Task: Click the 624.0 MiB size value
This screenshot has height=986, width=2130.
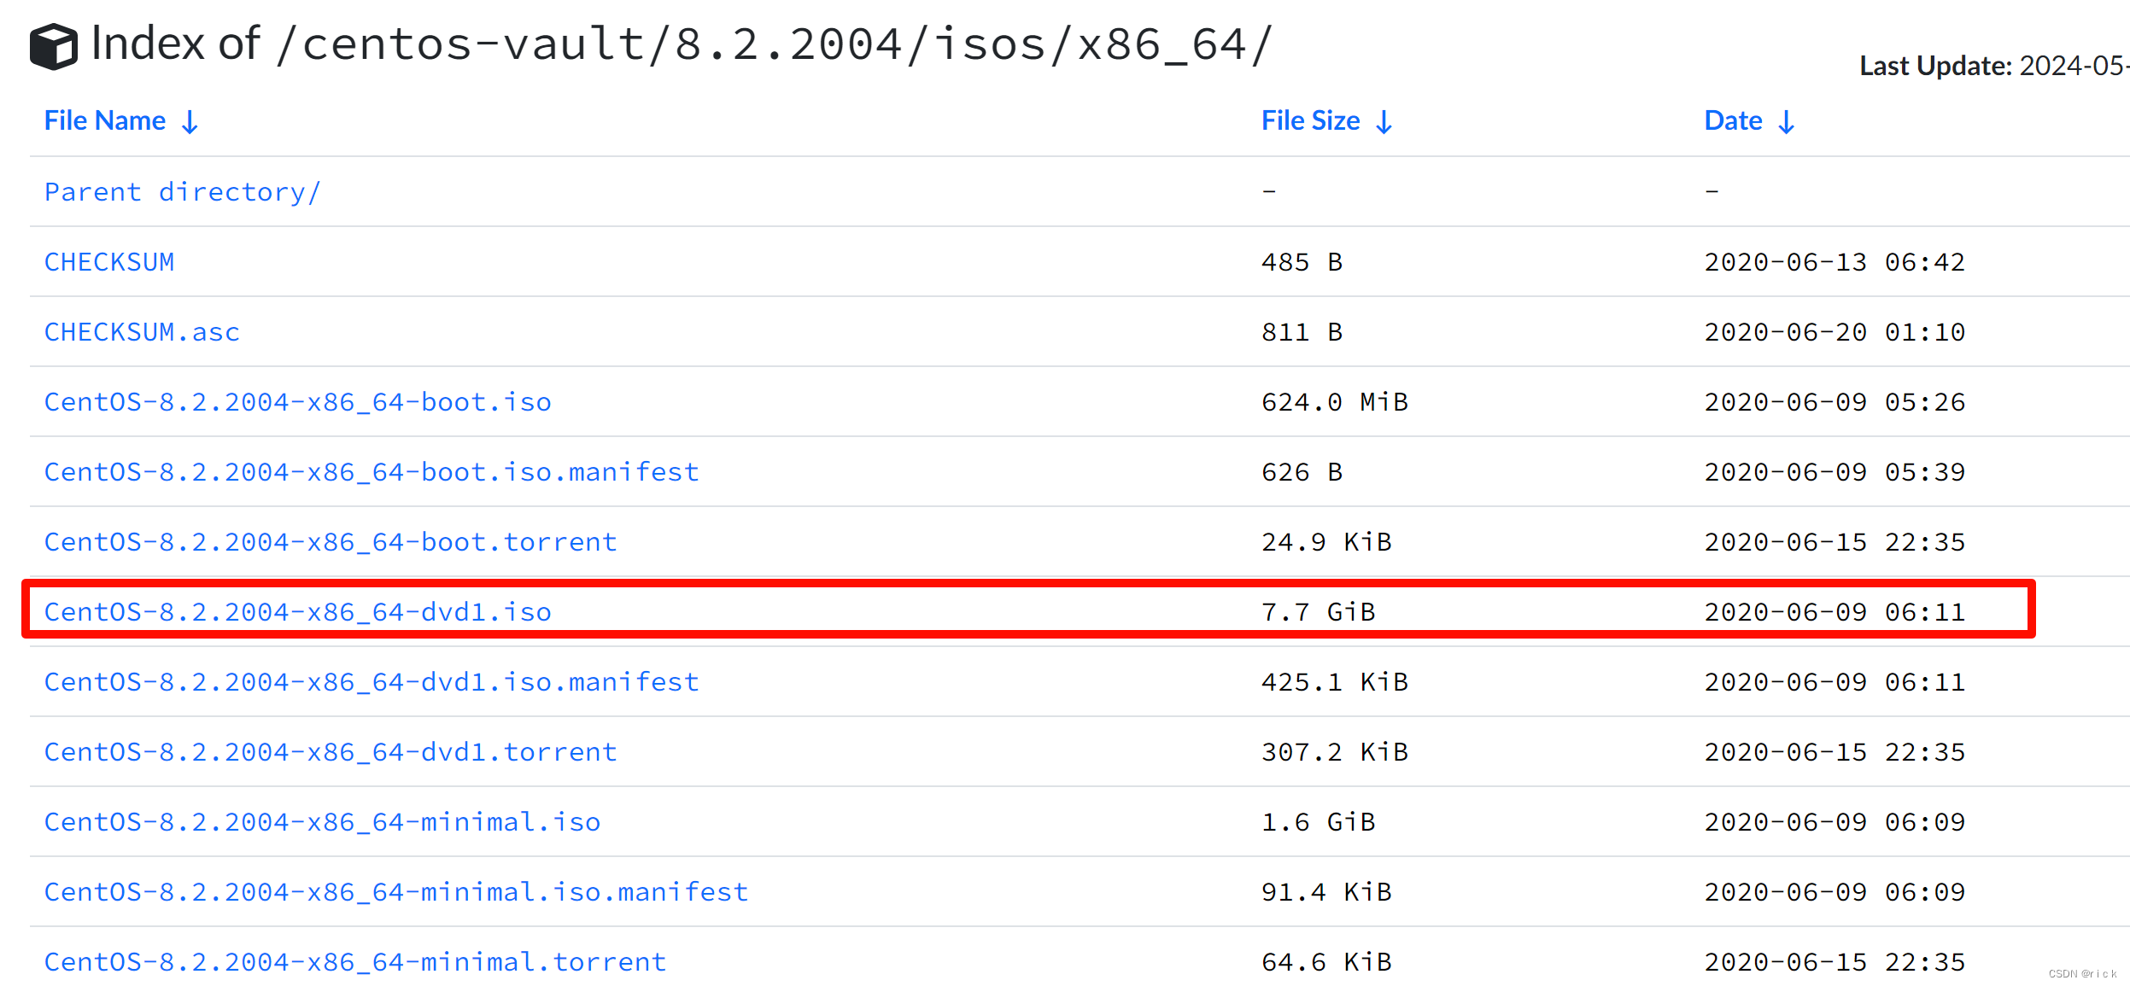Action: pos(1334,402)
